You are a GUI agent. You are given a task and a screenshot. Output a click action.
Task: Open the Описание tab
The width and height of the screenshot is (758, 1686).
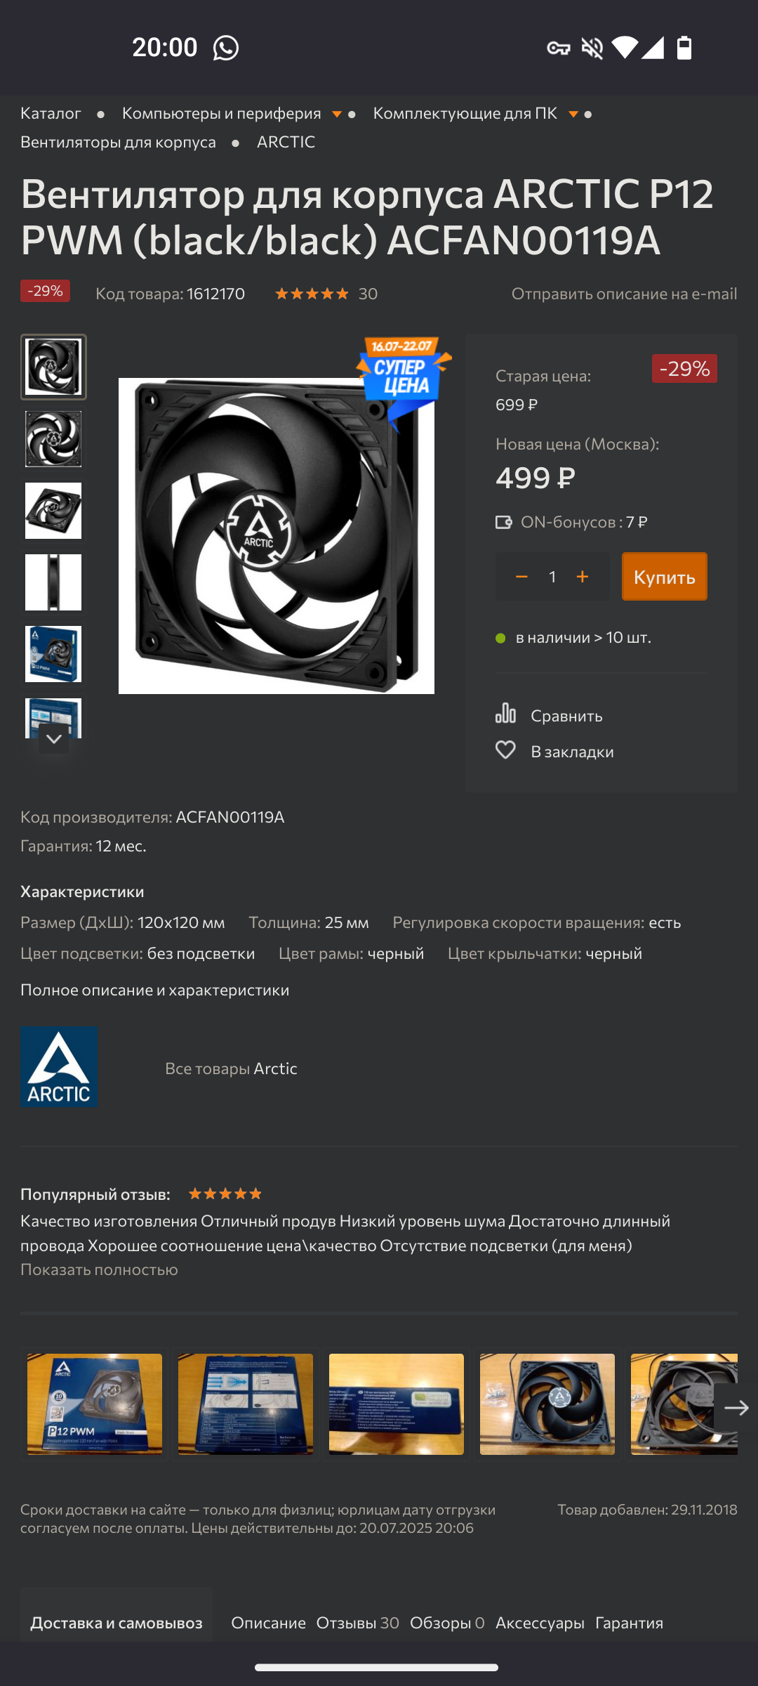268,1623
